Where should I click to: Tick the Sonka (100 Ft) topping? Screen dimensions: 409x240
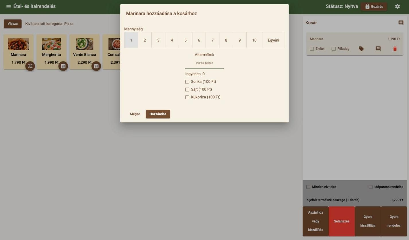pyautogui.click(x=187, y=82)
